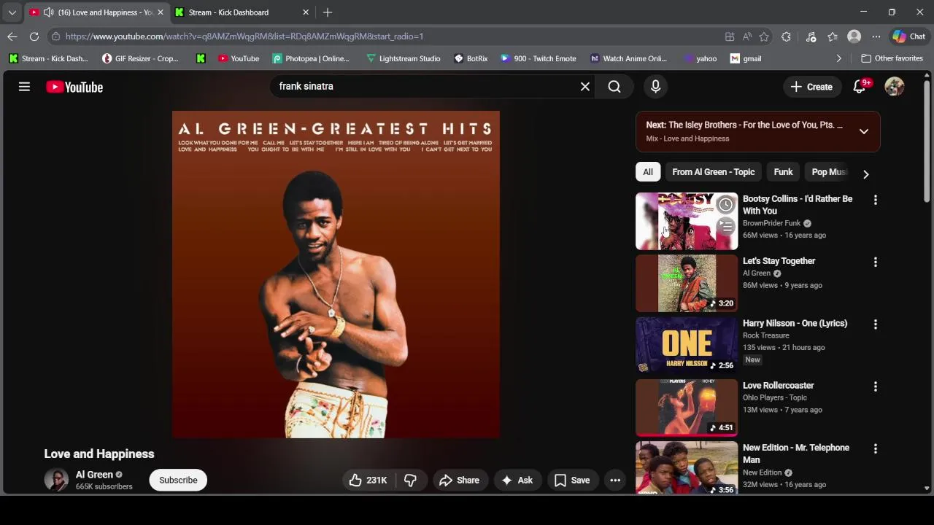Click the Ask button
The height and width of the screenshot is (525, 934).
(517, 480)
